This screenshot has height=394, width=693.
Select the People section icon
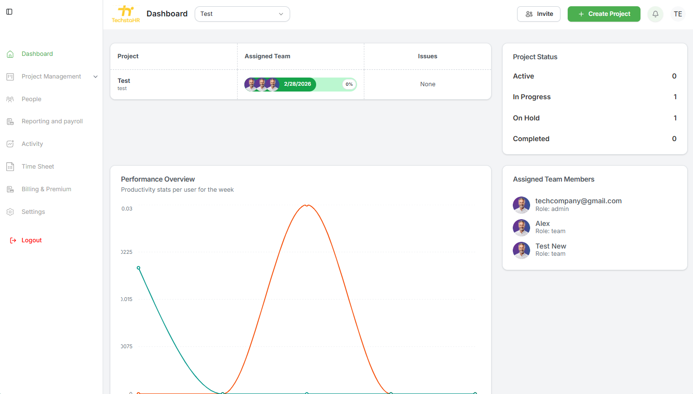[10, 99]
